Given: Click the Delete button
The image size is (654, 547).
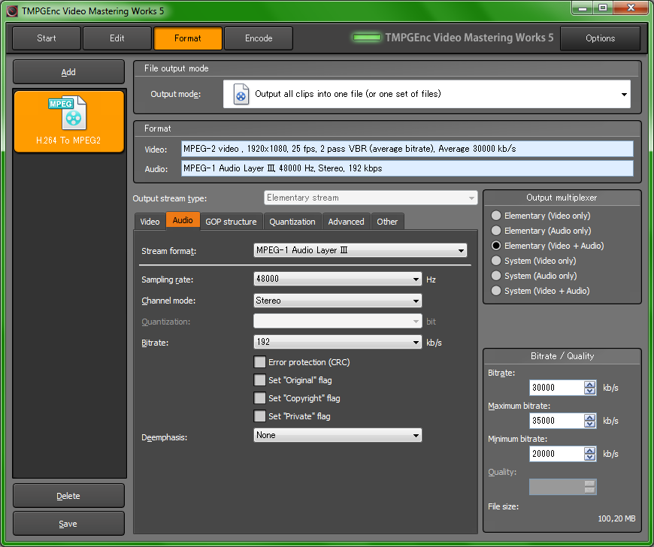Looking at the screenshot, I should coord(69,496).
